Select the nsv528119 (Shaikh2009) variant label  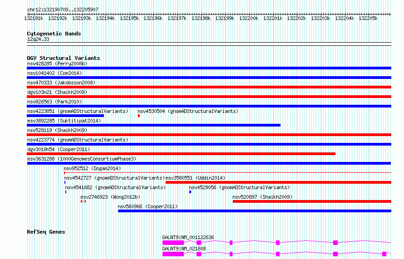57,130
